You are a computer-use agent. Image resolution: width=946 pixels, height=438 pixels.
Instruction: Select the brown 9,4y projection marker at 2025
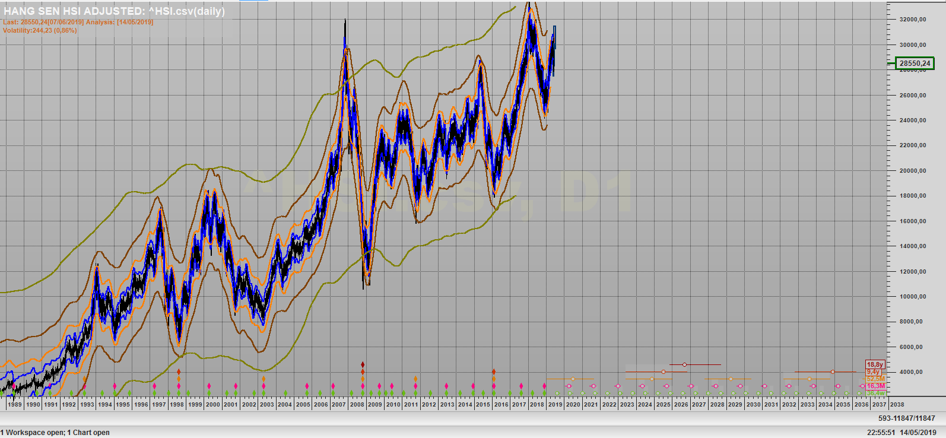coord(663,372)
